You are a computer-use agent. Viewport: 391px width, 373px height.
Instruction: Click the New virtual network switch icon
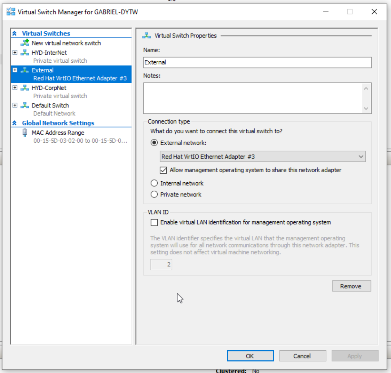pyautogui.click(x=25, y=43)
